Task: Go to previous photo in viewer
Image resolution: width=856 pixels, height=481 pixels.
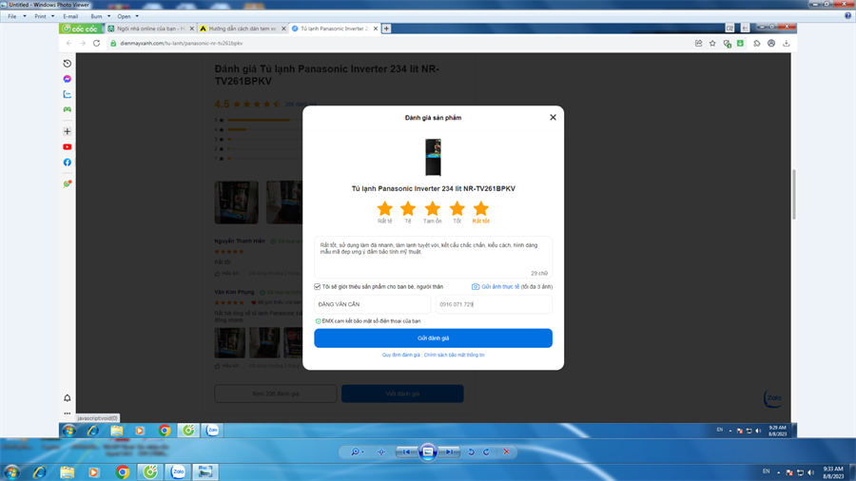Action: [406, 452]
